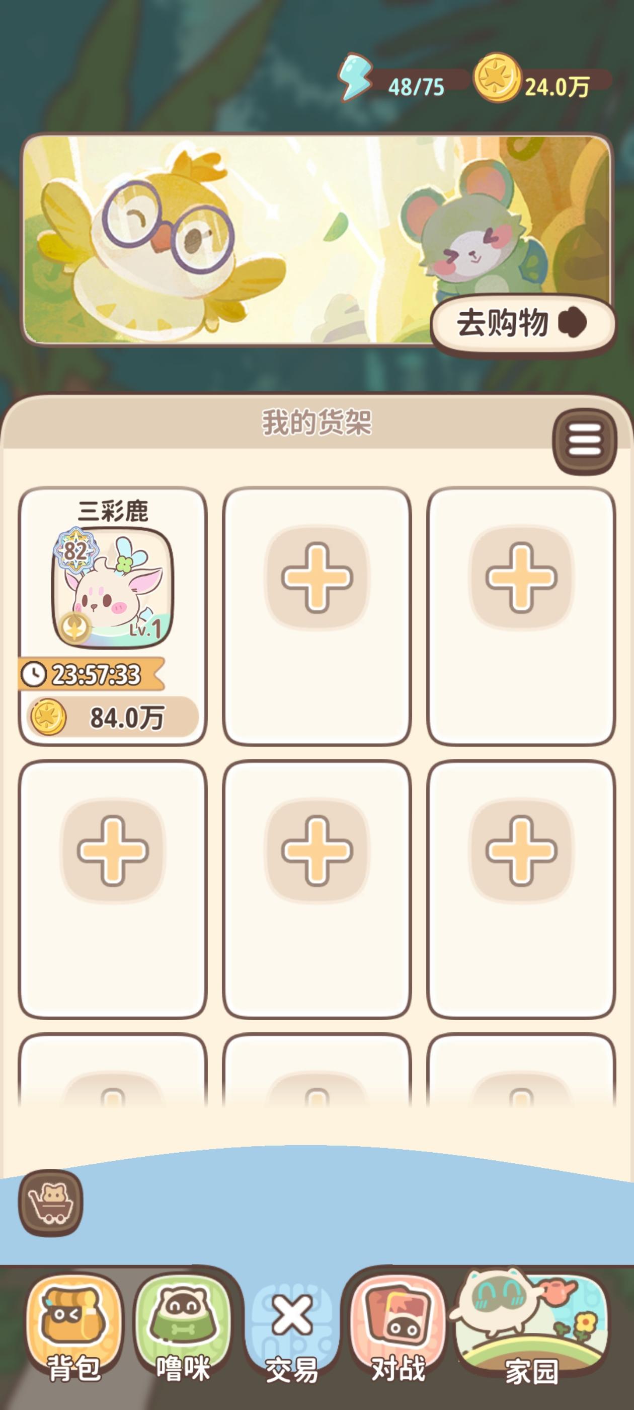The image size is (634, 1410).
Task: Go to the 家园 home tab
Action: [x=531, y=1325]
